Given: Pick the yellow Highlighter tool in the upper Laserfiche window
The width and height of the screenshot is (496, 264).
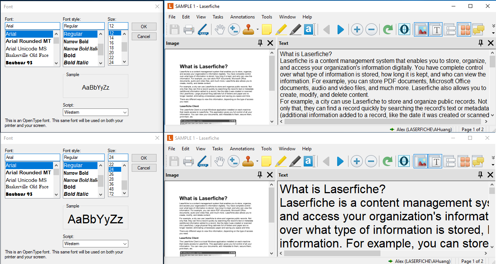Looking at the screenshot, I should click(281, 29).
